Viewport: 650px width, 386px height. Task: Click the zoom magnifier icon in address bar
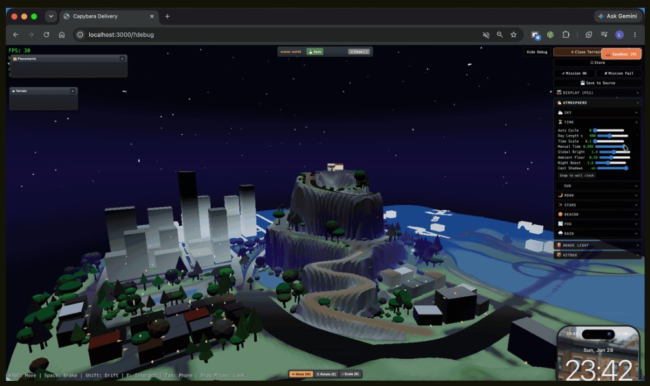tap(499, 35)
